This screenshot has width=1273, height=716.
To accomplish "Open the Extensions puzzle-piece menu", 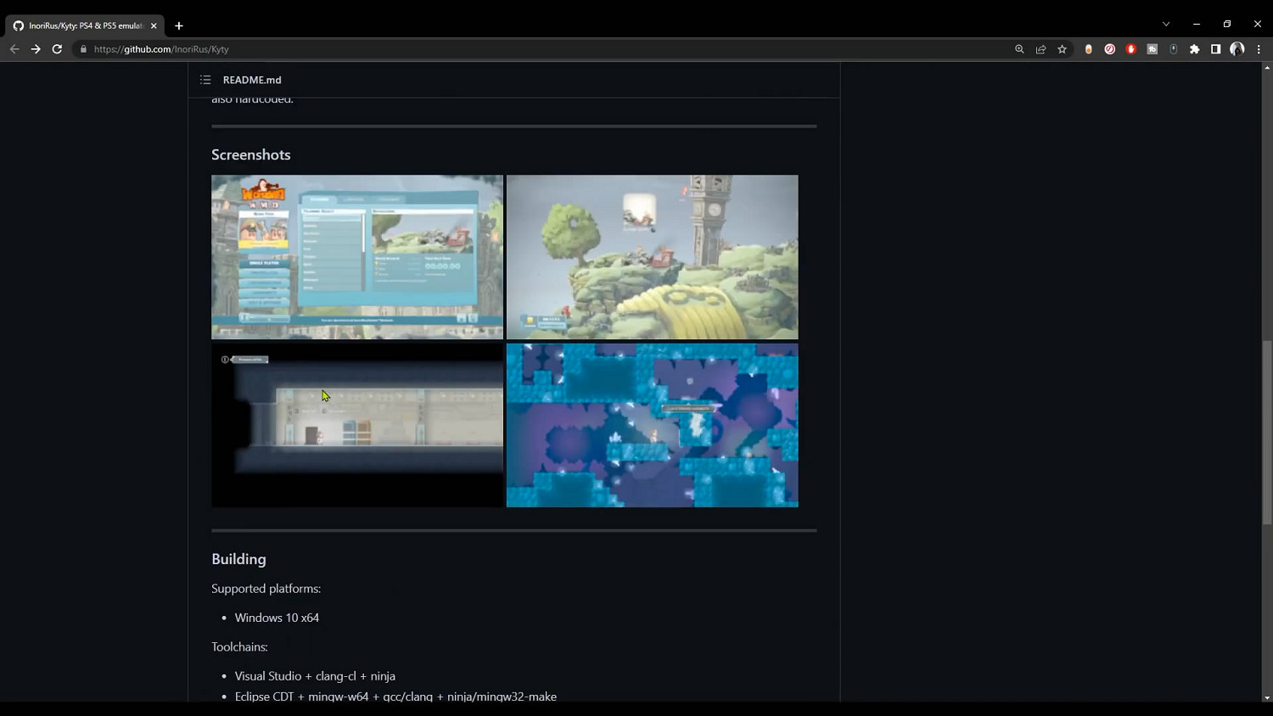I will coord(1195,49).
